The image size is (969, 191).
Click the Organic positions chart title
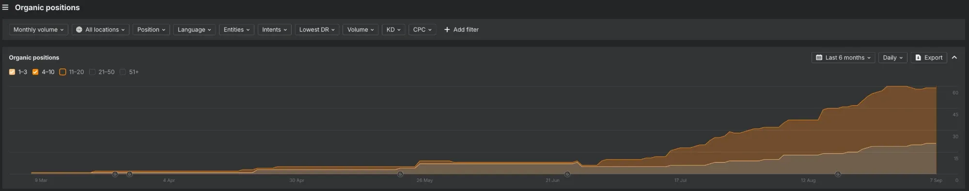point(34,57)
